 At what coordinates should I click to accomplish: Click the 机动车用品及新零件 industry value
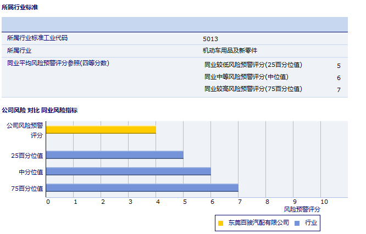coord(229,50)
